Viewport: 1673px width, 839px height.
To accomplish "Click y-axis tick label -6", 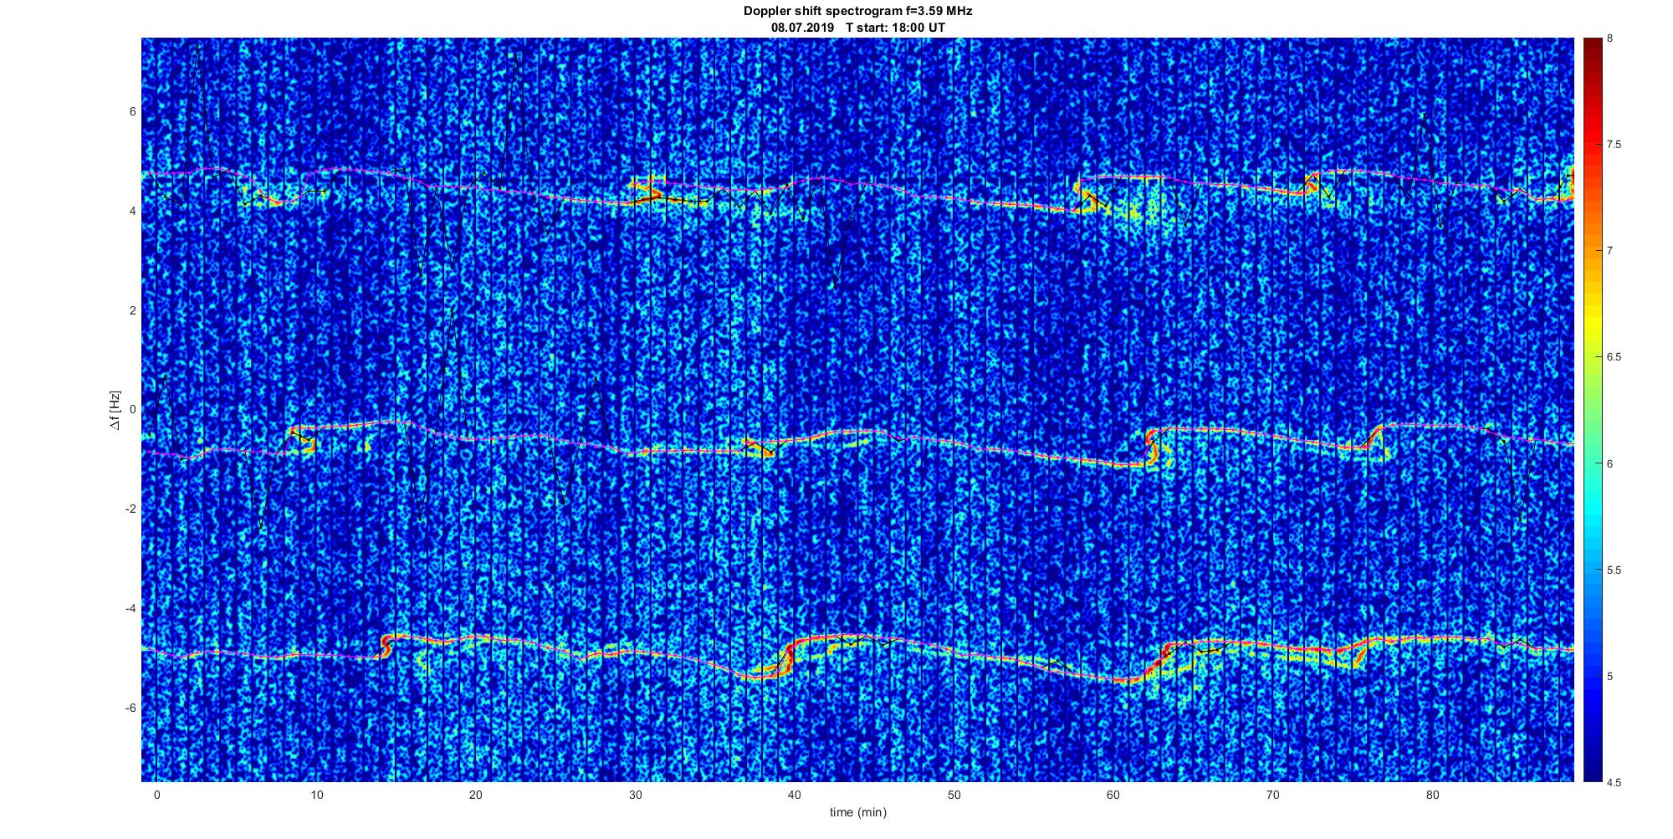I will click(x=130, y=708).
